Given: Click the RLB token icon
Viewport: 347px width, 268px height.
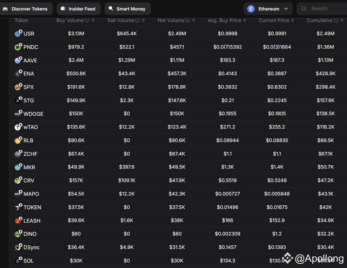Looking at the screenshot, I should click(x=18, y=140).
